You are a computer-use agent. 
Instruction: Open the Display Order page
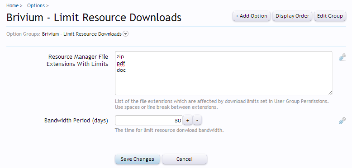click(292, 16)
